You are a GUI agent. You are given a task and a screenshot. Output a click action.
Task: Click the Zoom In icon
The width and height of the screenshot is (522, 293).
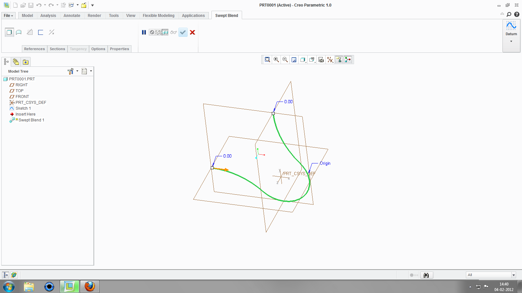pos(276,60)
